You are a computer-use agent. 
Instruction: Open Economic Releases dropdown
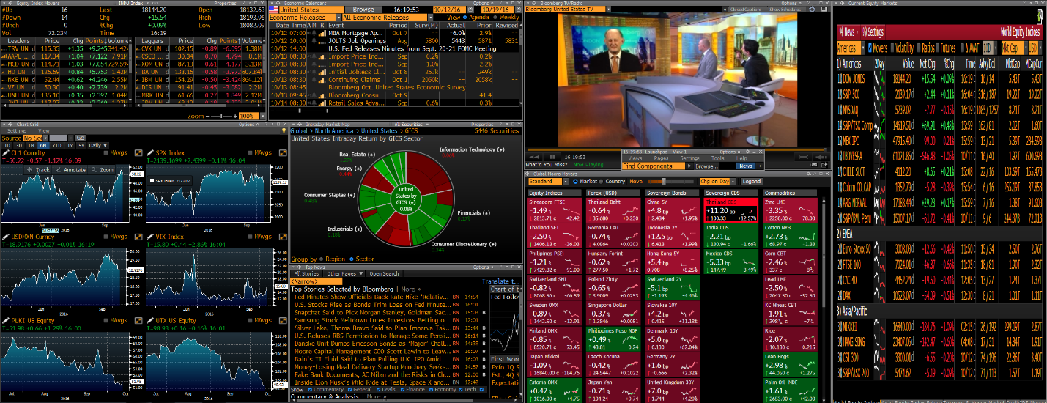pyautogui.click(x=339, y=18)
